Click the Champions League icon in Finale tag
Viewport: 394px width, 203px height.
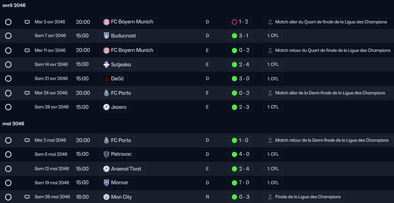click(270, 197)
